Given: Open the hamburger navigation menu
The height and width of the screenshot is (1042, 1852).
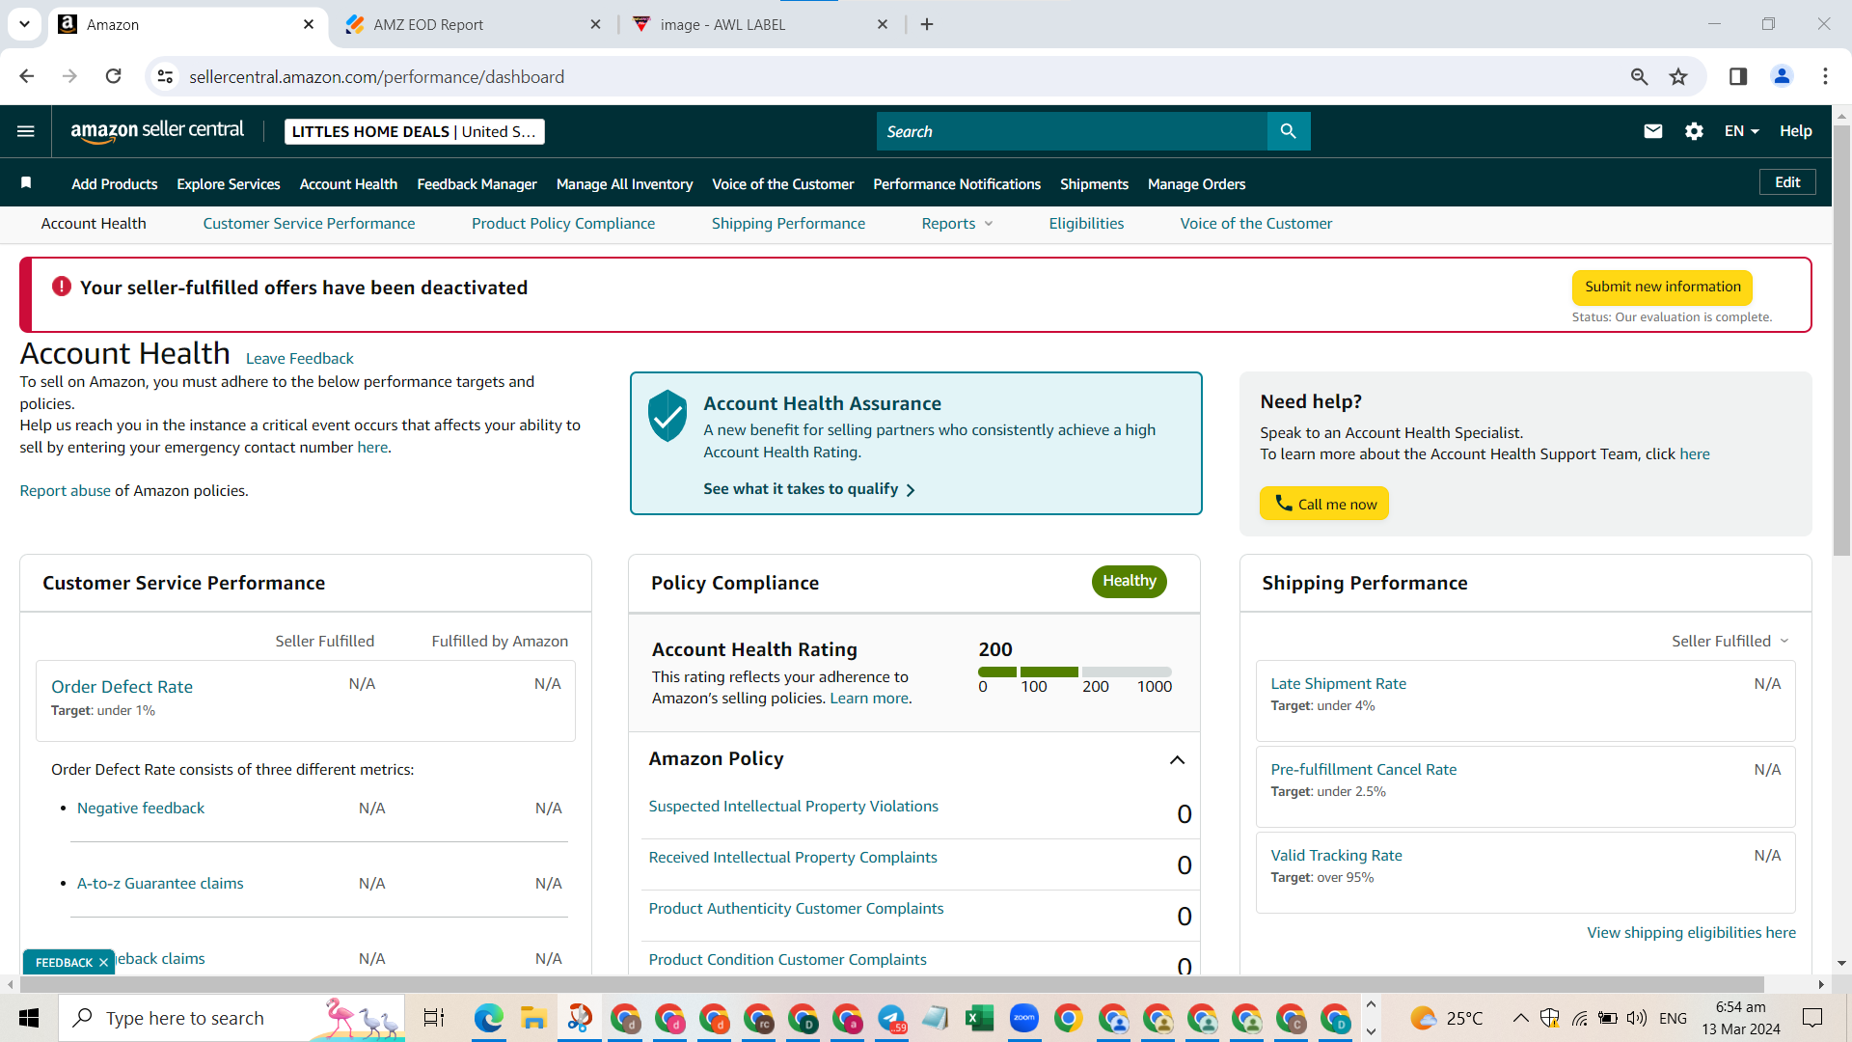Looking at the screenshot, I should tap(26, 131).
